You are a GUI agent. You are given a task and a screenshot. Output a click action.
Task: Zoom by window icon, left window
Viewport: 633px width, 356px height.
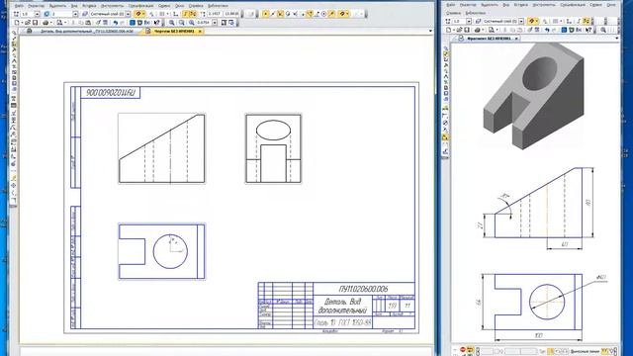(x=191, y=23)
